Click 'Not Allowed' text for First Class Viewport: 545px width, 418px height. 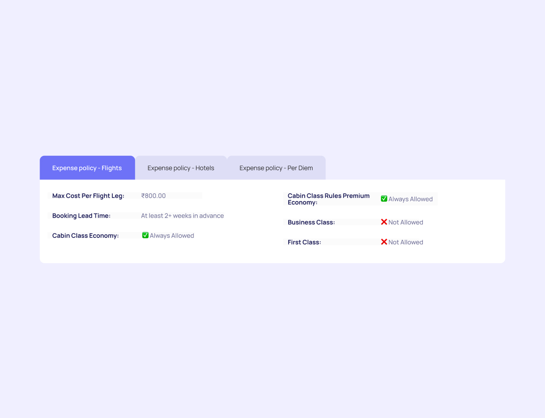pos(406,242)
